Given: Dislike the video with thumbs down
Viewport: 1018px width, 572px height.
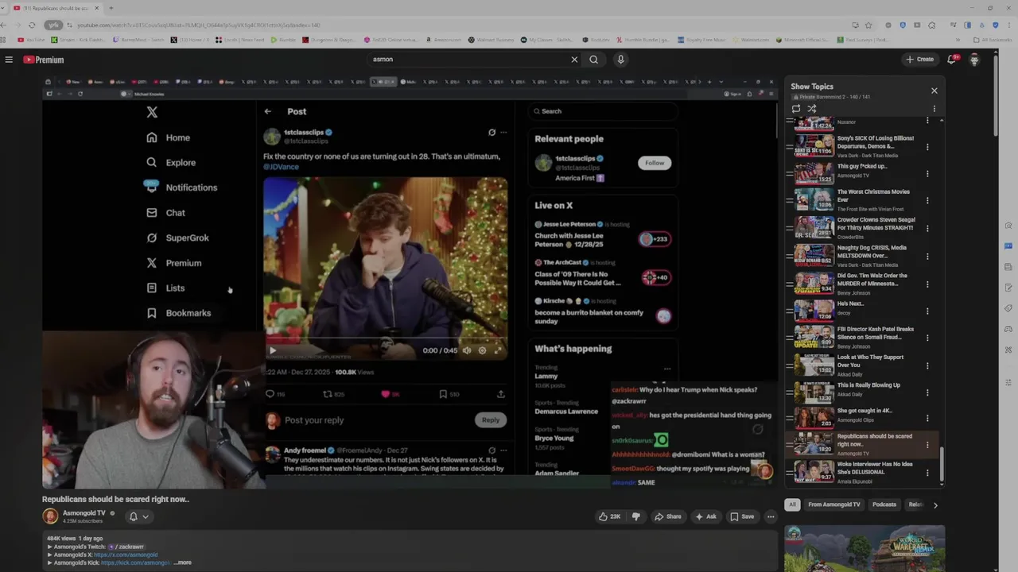Looking at the screenshot, I should [635, 516].
